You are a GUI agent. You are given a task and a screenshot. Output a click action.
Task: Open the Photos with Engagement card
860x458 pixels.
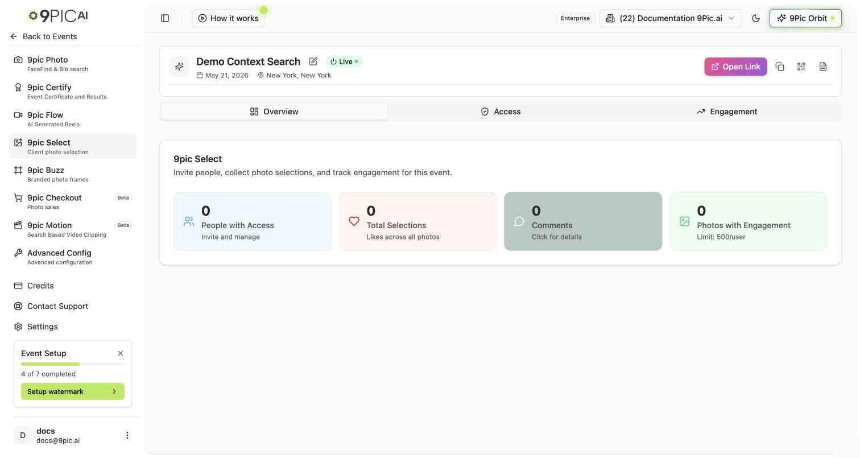pyautogui.click(x=749, y=221)
